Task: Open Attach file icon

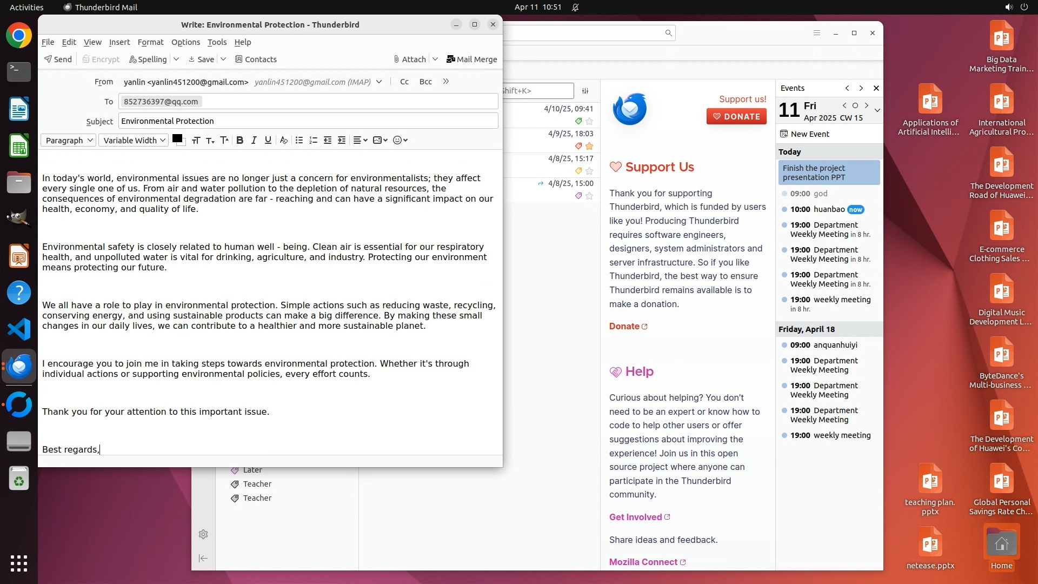Action: 409,59
